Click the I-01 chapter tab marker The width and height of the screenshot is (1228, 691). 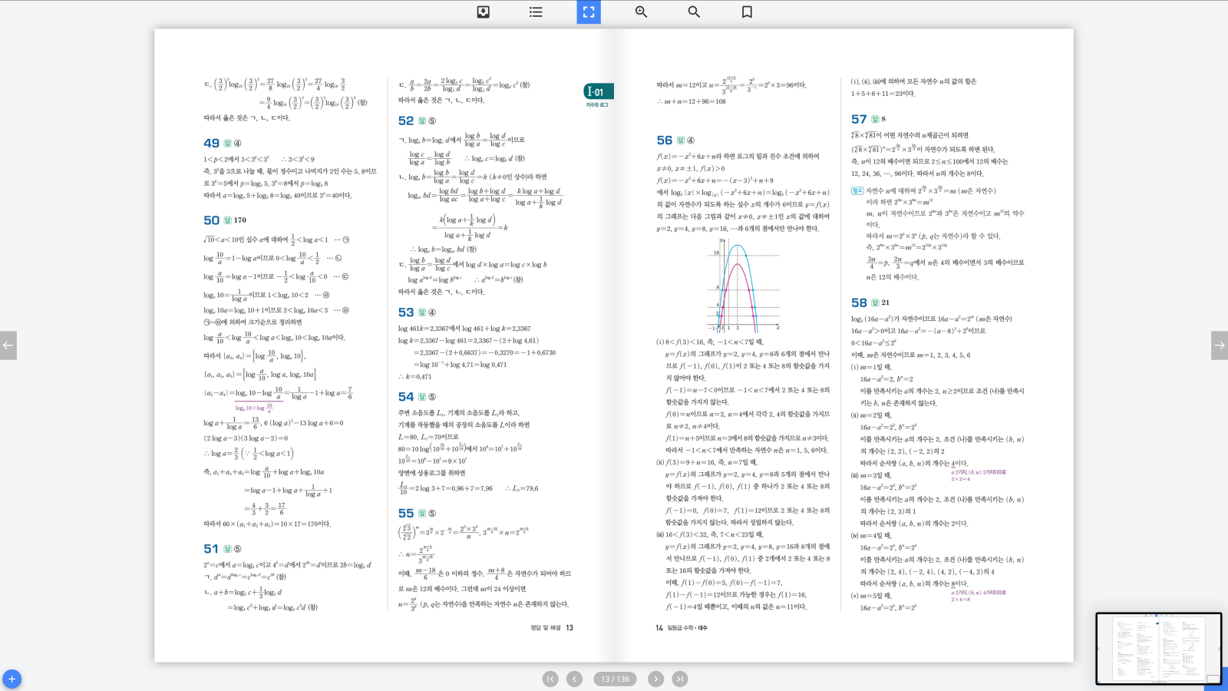598,92
